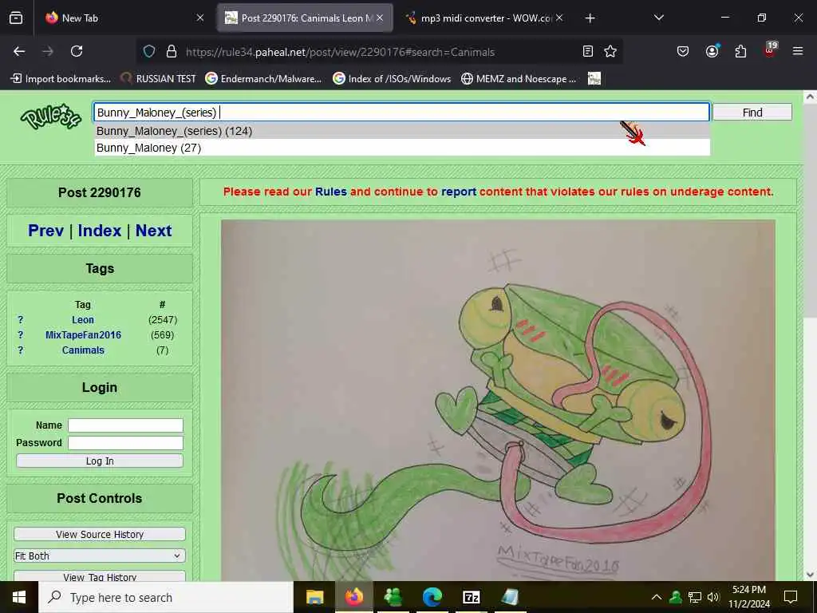
Task: Close the New Tab tab
Action: pos(200,18)
